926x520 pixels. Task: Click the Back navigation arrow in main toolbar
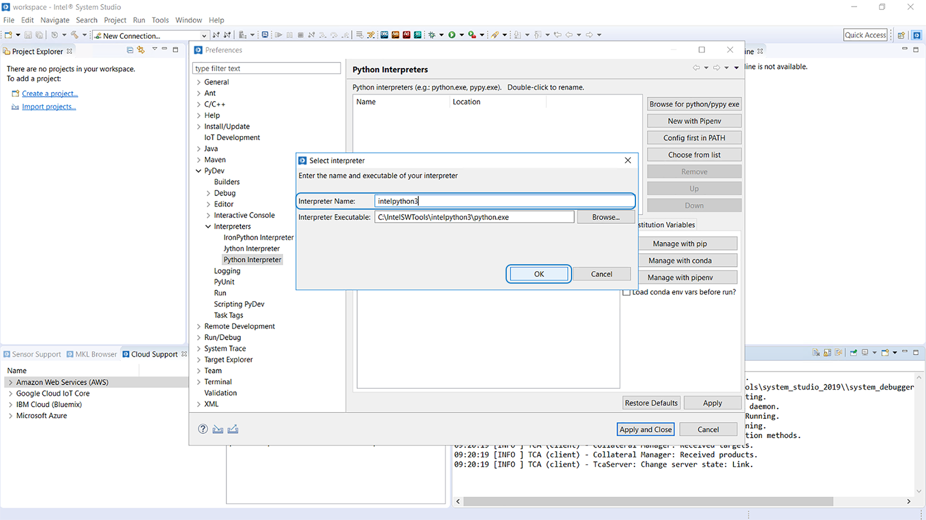pyautogui.click(x=568, y=35)
